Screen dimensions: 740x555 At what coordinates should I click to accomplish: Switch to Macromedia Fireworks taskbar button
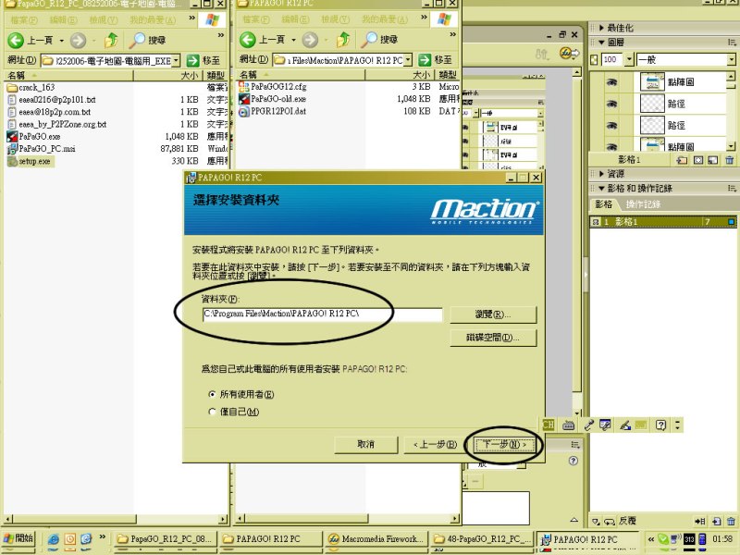click(377, 539)
